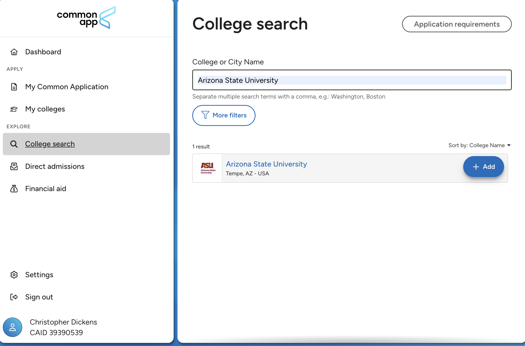Open Christopher Dickens profile avatar
Image resolution: width=525 pixels, height=346 pixels.
[x=13, y=327]
